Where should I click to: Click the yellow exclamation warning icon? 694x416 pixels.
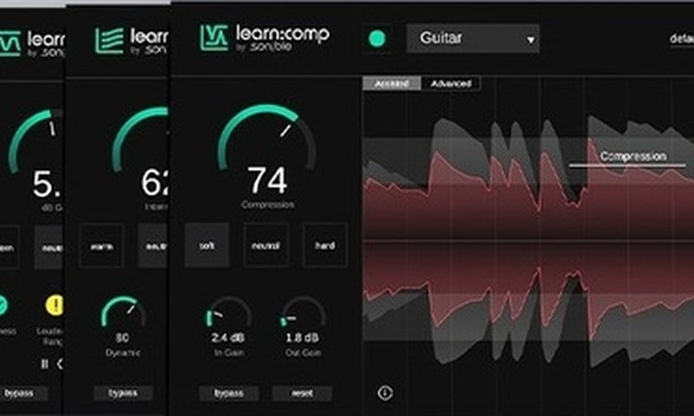pyautogui.click(x=55, y=304)
